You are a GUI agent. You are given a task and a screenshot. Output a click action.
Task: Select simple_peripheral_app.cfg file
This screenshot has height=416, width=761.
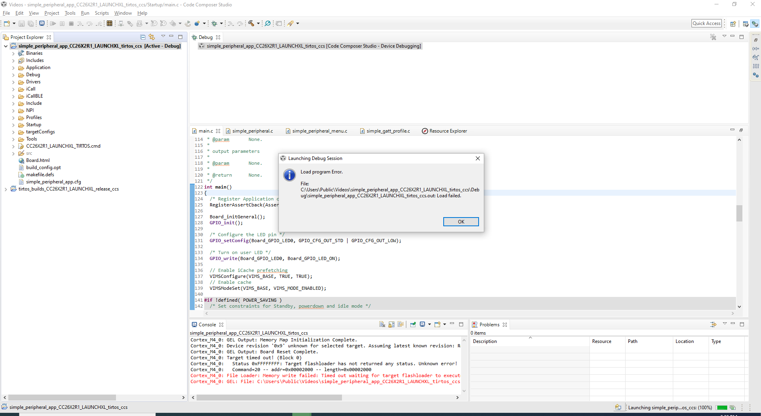tap(53, 182)
